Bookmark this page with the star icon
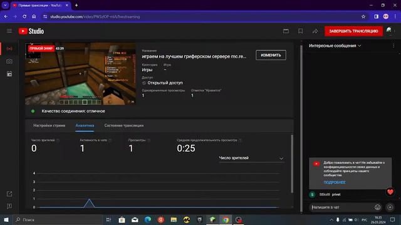 tap(363, 17)
